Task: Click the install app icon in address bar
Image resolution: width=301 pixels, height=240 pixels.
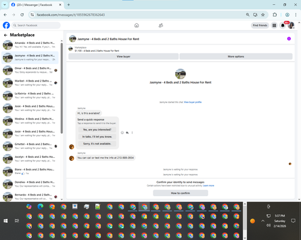Action: point(255,15)
